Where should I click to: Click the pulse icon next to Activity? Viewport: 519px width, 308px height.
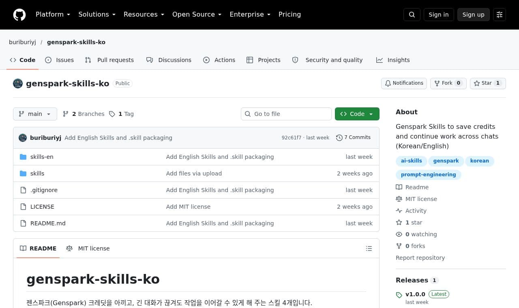pos(399,211)
